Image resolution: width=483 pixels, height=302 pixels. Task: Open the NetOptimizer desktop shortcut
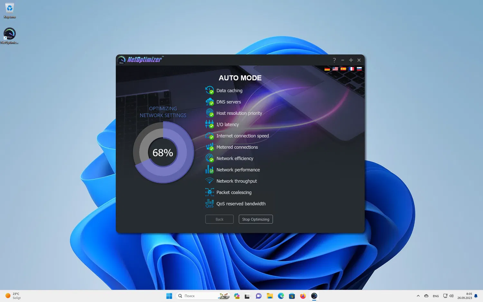tap(10, 36)
